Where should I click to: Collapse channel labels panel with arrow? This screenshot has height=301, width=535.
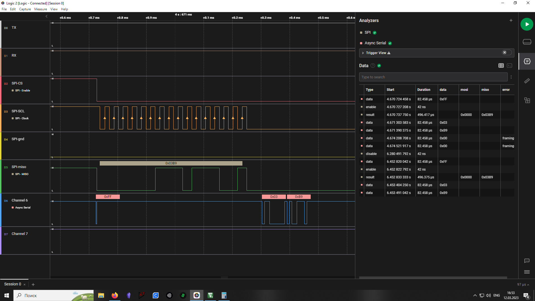(x=47, y=16)
